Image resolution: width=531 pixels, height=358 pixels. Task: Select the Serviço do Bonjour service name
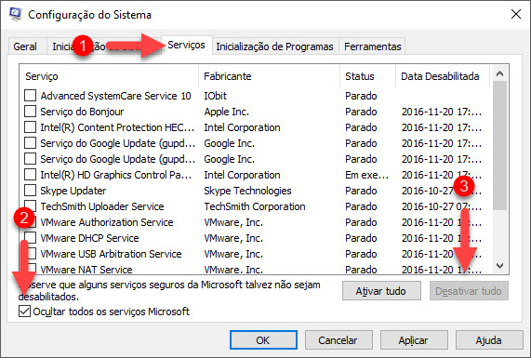pos(82,112)
